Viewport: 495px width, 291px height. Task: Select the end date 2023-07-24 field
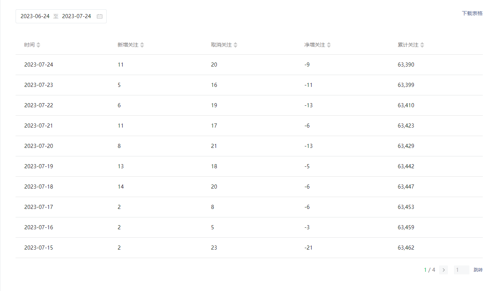[76, 16]
